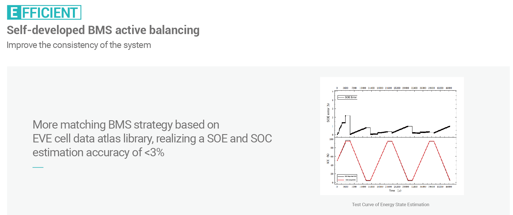Open the energy state estimation chart image
This screenshot has height=215, width=513.
(392, 136)
